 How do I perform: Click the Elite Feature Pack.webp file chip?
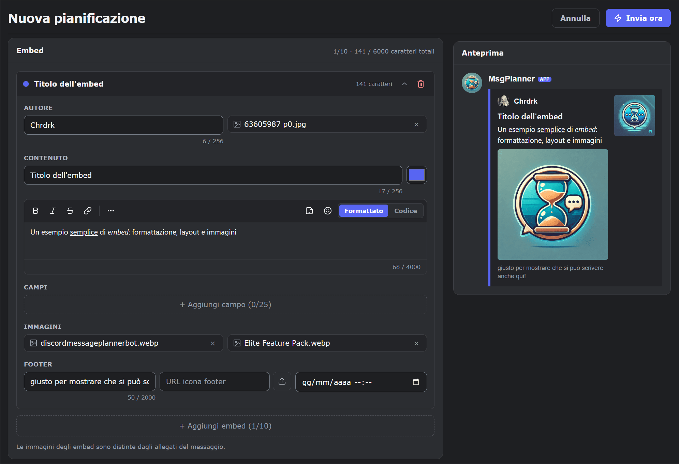pyautogui.click(x=327, y=343)
